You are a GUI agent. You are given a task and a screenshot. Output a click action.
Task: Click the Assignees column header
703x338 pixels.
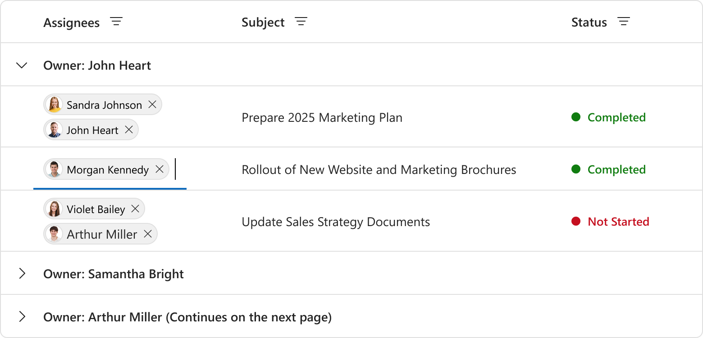(x=71, y=22)
